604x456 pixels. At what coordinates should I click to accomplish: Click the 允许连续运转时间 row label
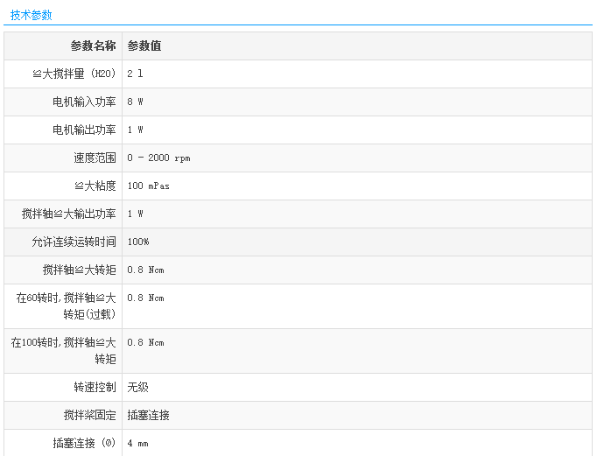74,242
